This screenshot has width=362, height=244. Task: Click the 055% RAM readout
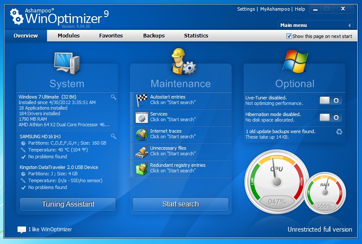pyautogui.click(x=325, y=206)
